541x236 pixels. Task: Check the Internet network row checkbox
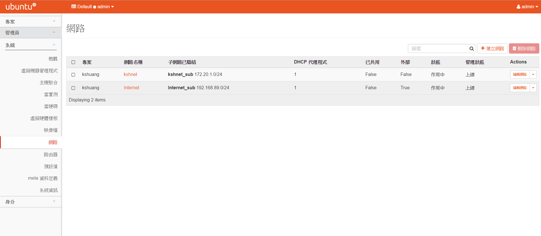(73, 88)
